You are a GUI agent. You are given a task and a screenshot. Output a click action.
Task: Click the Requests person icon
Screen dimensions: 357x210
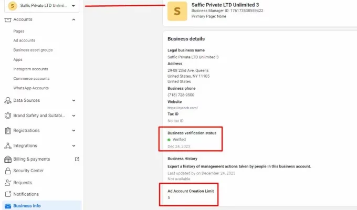click(x=8, y=183)
